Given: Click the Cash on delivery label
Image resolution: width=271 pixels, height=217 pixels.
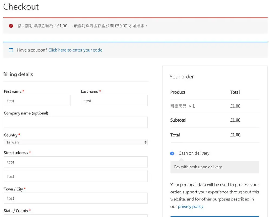Looking at the screenshot, I should click(194, 153).
